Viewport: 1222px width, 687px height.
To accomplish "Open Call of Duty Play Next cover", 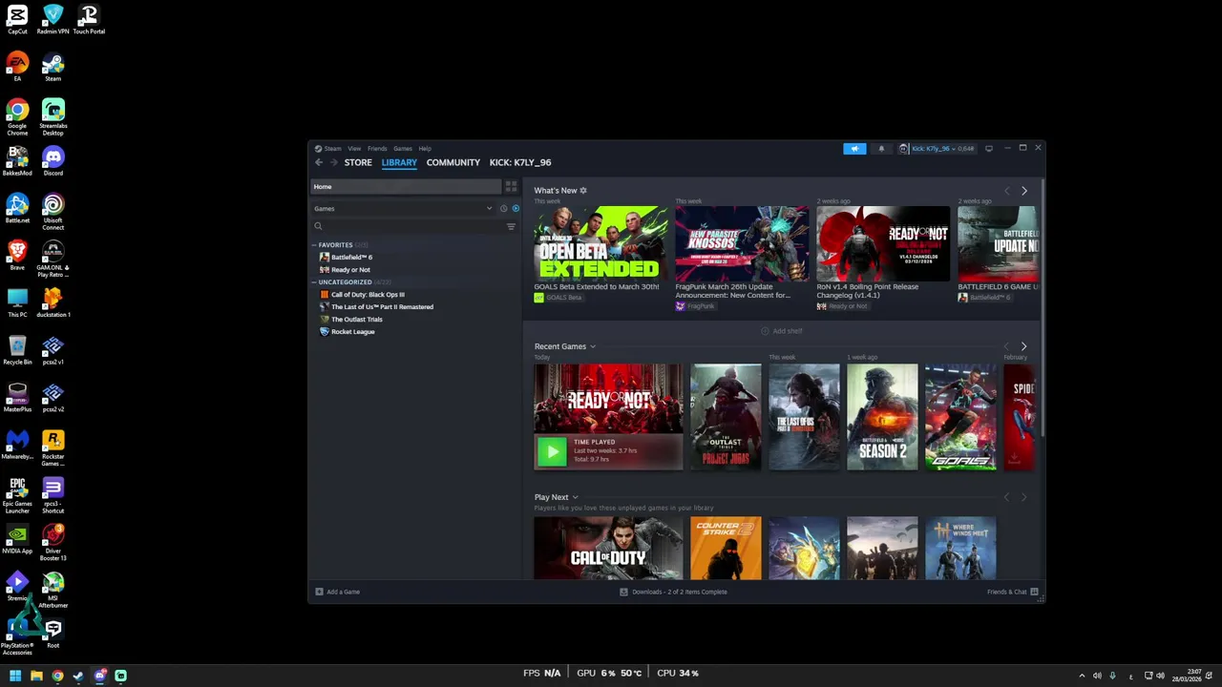I will pyautogui.click(x=608, y=549).
